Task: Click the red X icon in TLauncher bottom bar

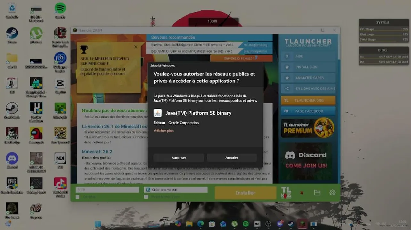Action: (x=302, y=193)
